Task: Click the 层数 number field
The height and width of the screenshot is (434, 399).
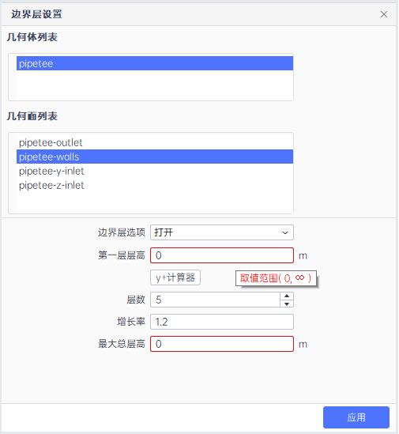Action: click(x=215, y=300)
